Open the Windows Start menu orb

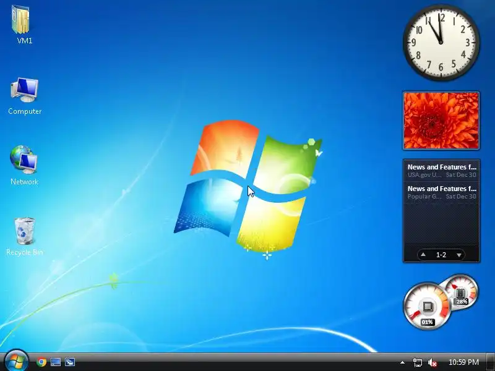[17, 362]
